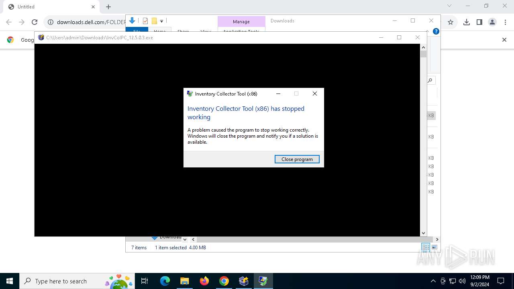The height and width of the screenshot is (289, 514).
Task: Click Explorer horizontal scrollbar left arrow
Action: (x=193, y=239)
